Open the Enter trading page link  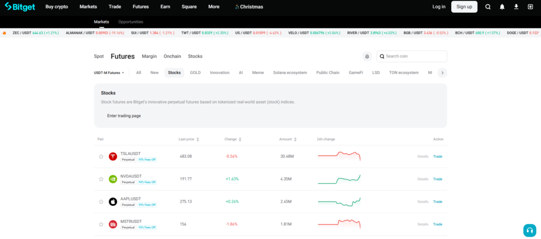coord(124,116)
